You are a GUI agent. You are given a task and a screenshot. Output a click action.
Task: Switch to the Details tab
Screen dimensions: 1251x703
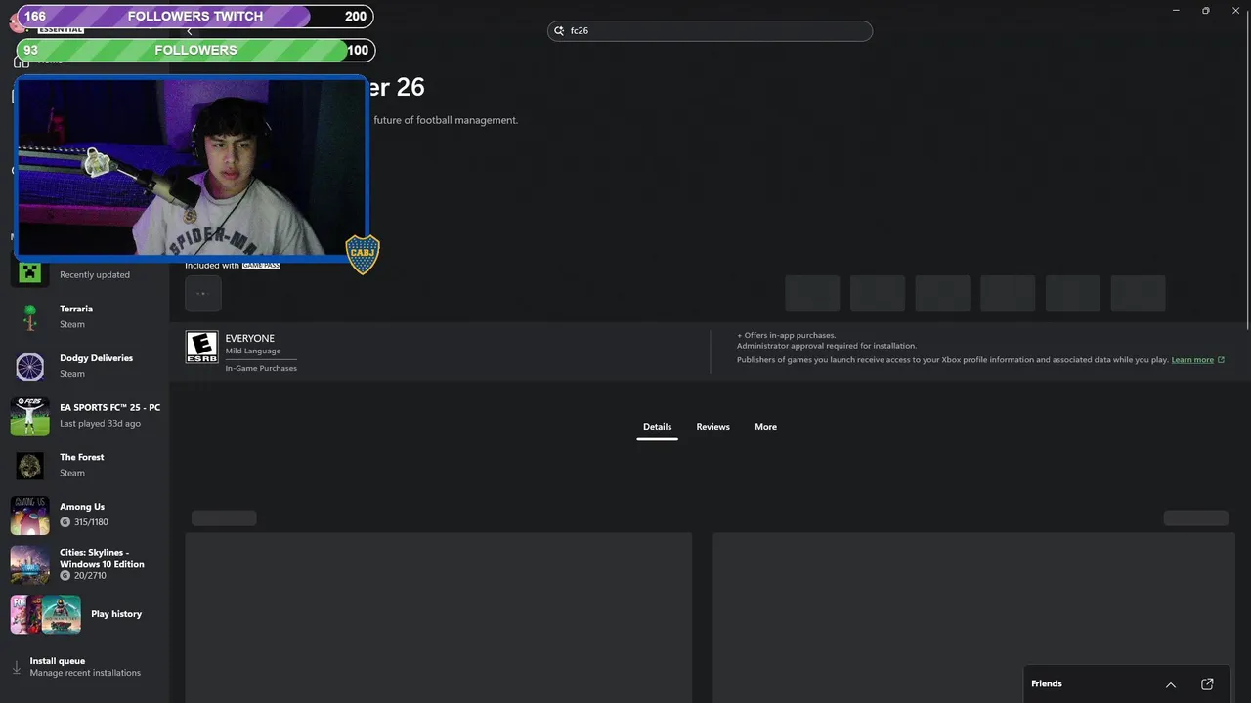point(657,427)
